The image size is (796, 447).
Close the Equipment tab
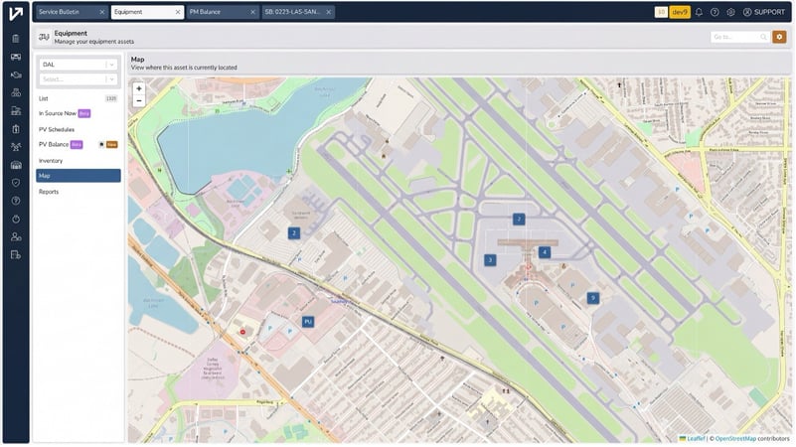click(178, 12)
